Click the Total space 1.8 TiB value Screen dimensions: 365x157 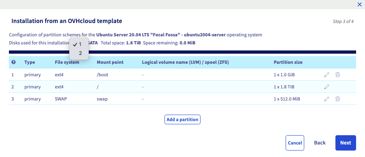pyautogui.click(x=133, y=43)
